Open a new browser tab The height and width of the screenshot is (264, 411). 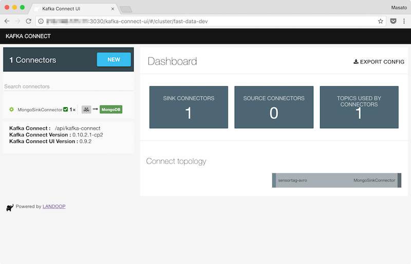(x=126, y=9)
